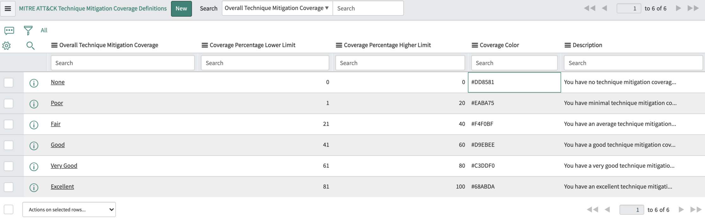Sort by Overall Technique Mitigation Coverage header
The image size is (705, 218).
(109, 45)
